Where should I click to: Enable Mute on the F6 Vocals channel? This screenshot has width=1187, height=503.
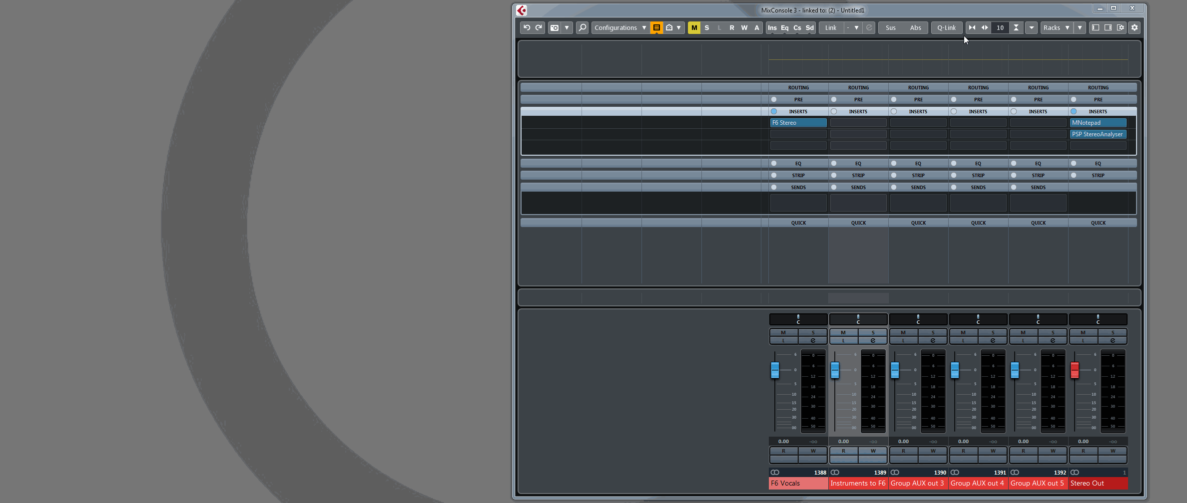click(x=783, y=333)
